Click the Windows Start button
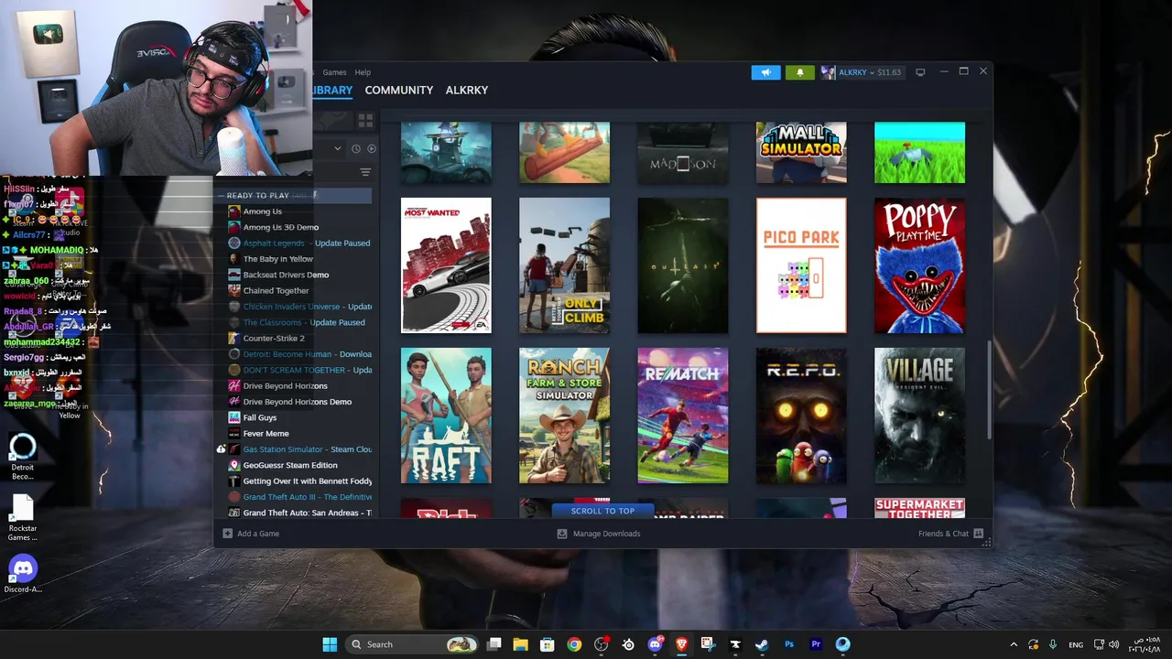This screenshot has height=659, width=1172. [x=330, y=644]
